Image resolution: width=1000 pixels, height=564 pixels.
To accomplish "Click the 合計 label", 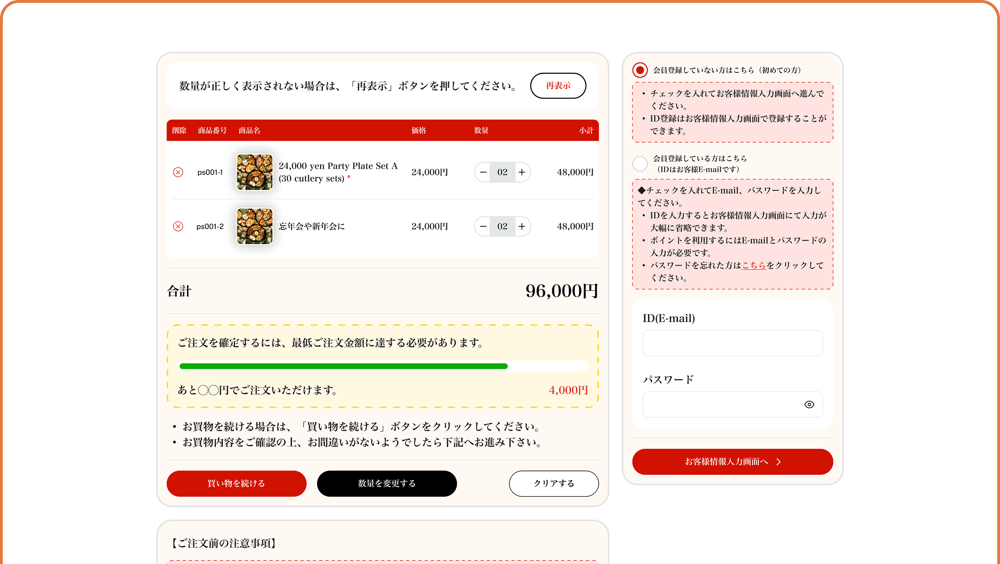I will click(x=179, y=291).
